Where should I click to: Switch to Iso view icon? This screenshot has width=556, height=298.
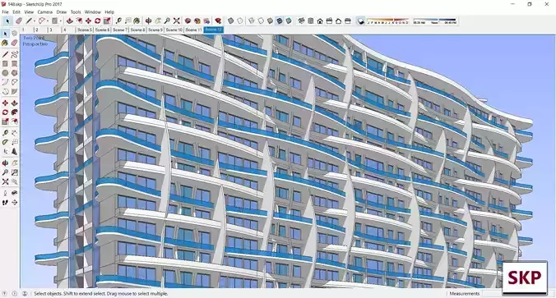click(301, 21)
